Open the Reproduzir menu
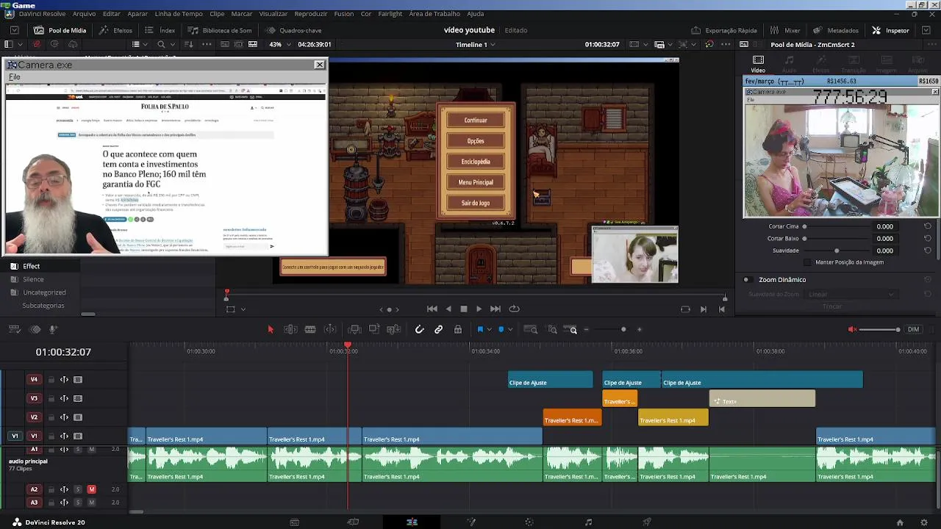This screenshot has height=529, width=941. (311, 14)
